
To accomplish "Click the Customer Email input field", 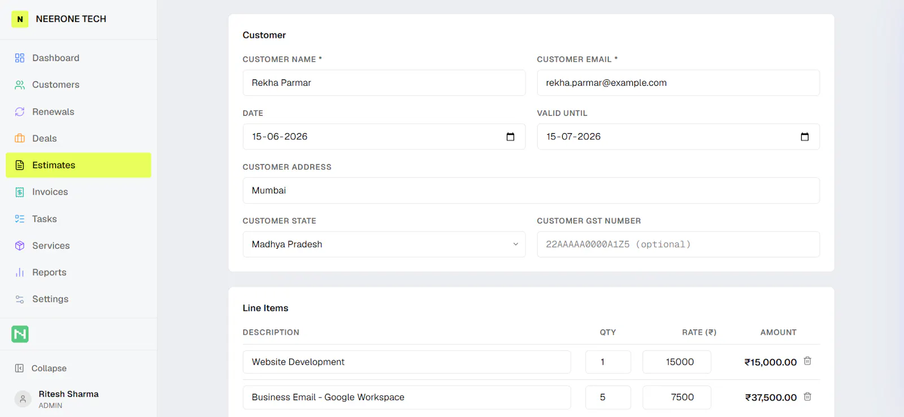I will point(678,83).
